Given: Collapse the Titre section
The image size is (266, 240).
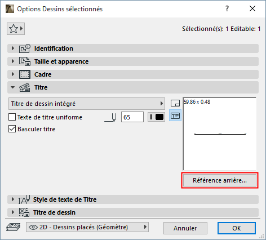Looking at the screenshot, I should tap(13, 87).
